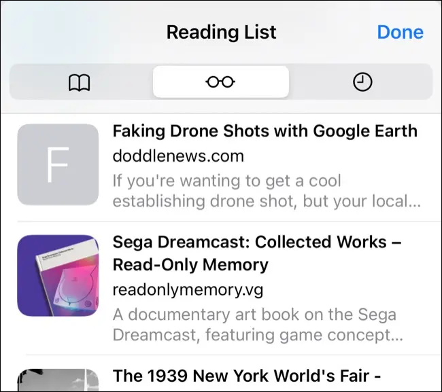Tap the Read-Only Memory title line

[190, 265]
